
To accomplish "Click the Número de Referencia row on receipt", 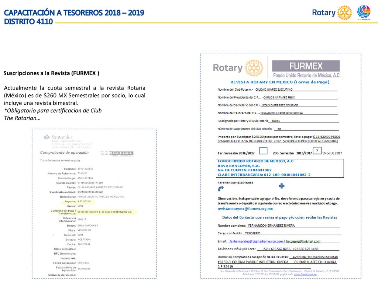I will [67, 173].
